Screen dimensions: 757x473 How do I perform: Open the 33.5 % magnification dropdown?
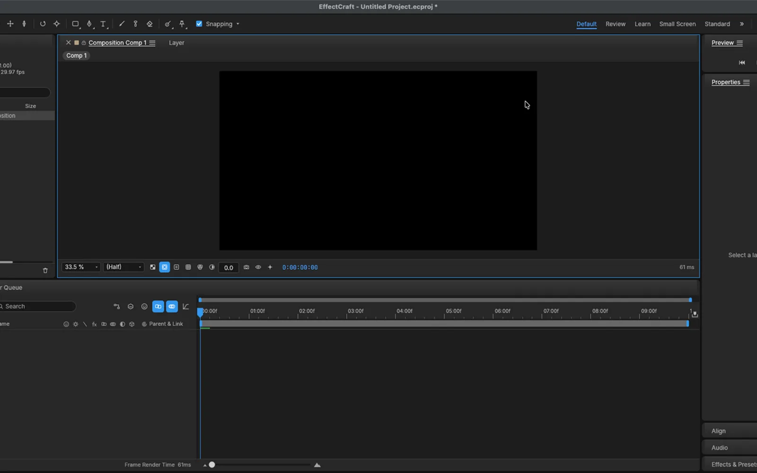point(81,267)
